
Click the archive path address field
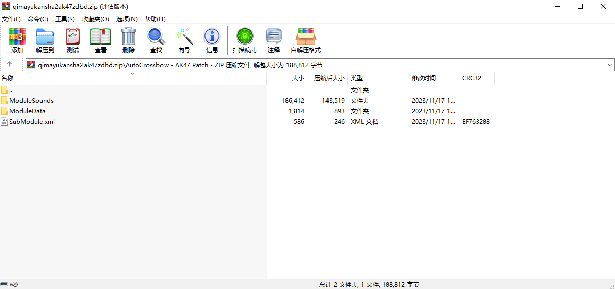[x=320, y=65]
